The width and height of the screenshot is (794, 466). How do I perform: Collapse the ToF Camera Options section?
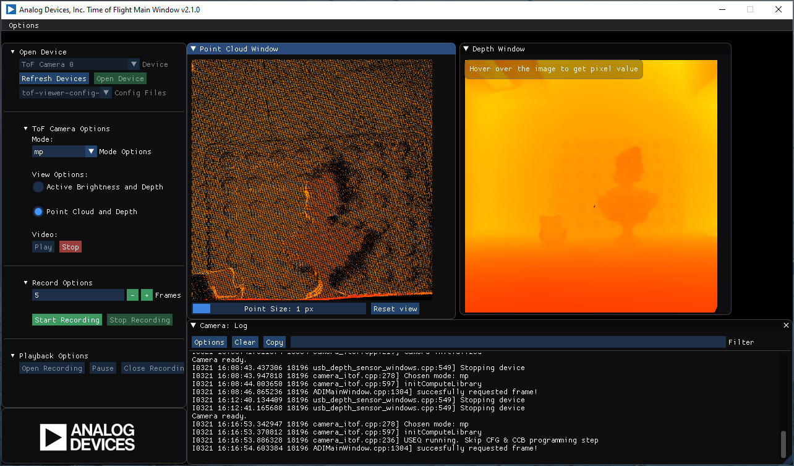pos(26,129)
